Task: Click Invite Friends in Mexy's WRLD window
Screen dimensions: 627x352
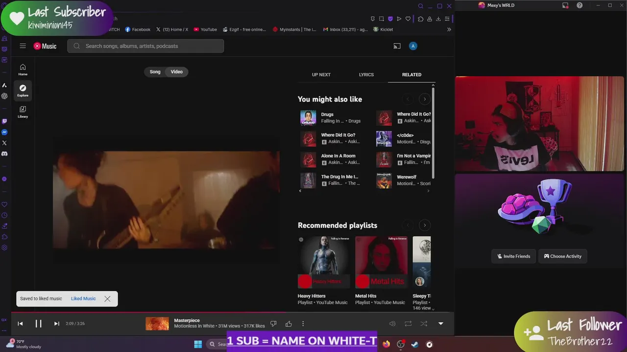Action: tap(514, 256)
